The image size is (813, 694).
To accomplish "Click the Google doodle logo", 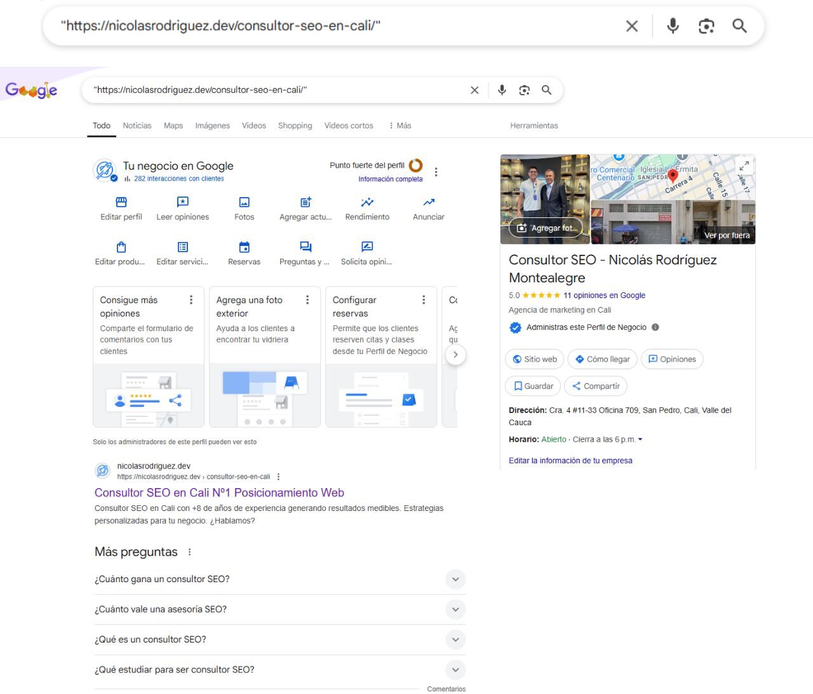I will (x=32, y=90).
